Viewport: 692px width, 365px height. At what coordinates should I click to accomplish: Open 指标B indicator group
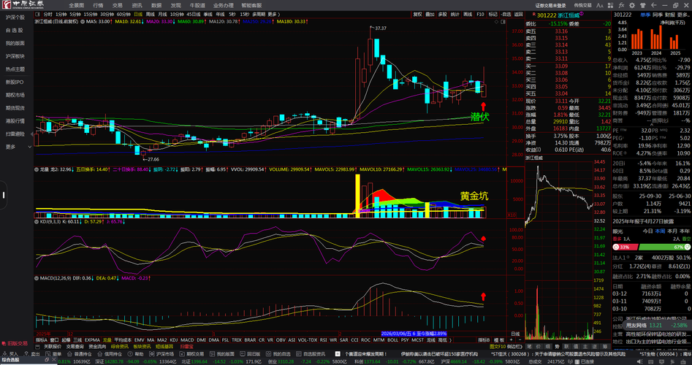point(484,340)
